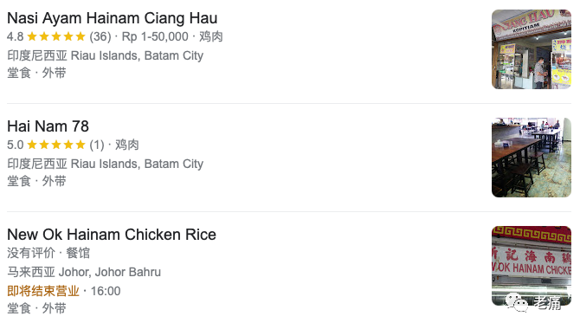Click Hai Nam 78's Riau Islands, Batam City address

[105, 164]
